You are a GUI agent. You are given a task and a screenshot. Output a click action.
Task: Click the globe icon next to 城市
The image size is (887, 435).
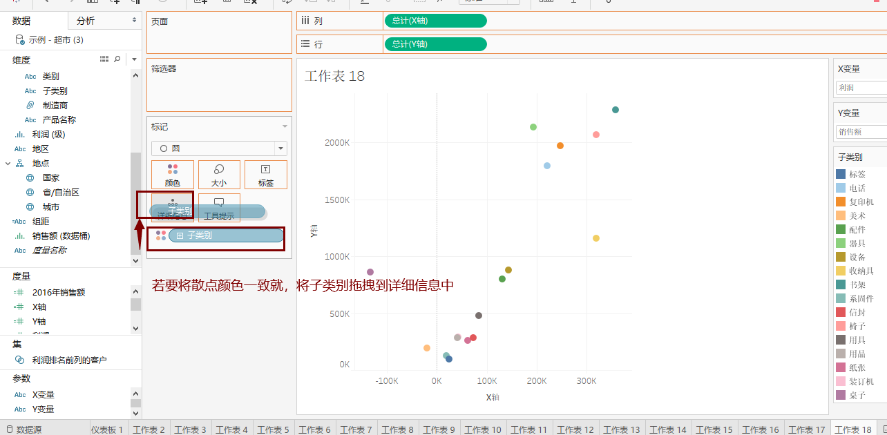[30, 206]
